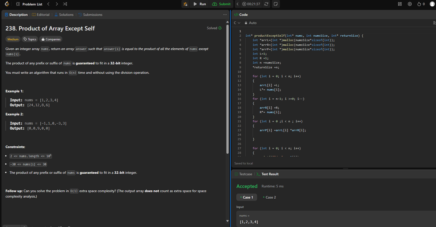The image size is (436, 227).
Task: Collapse the timer with the left chevron
Action: coord(237,4)
